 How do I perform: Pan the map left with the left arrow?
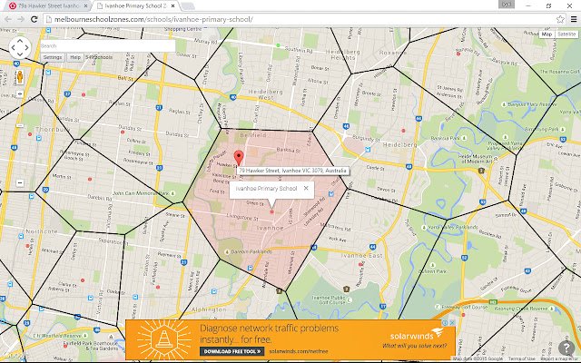[x=13, y=47]
